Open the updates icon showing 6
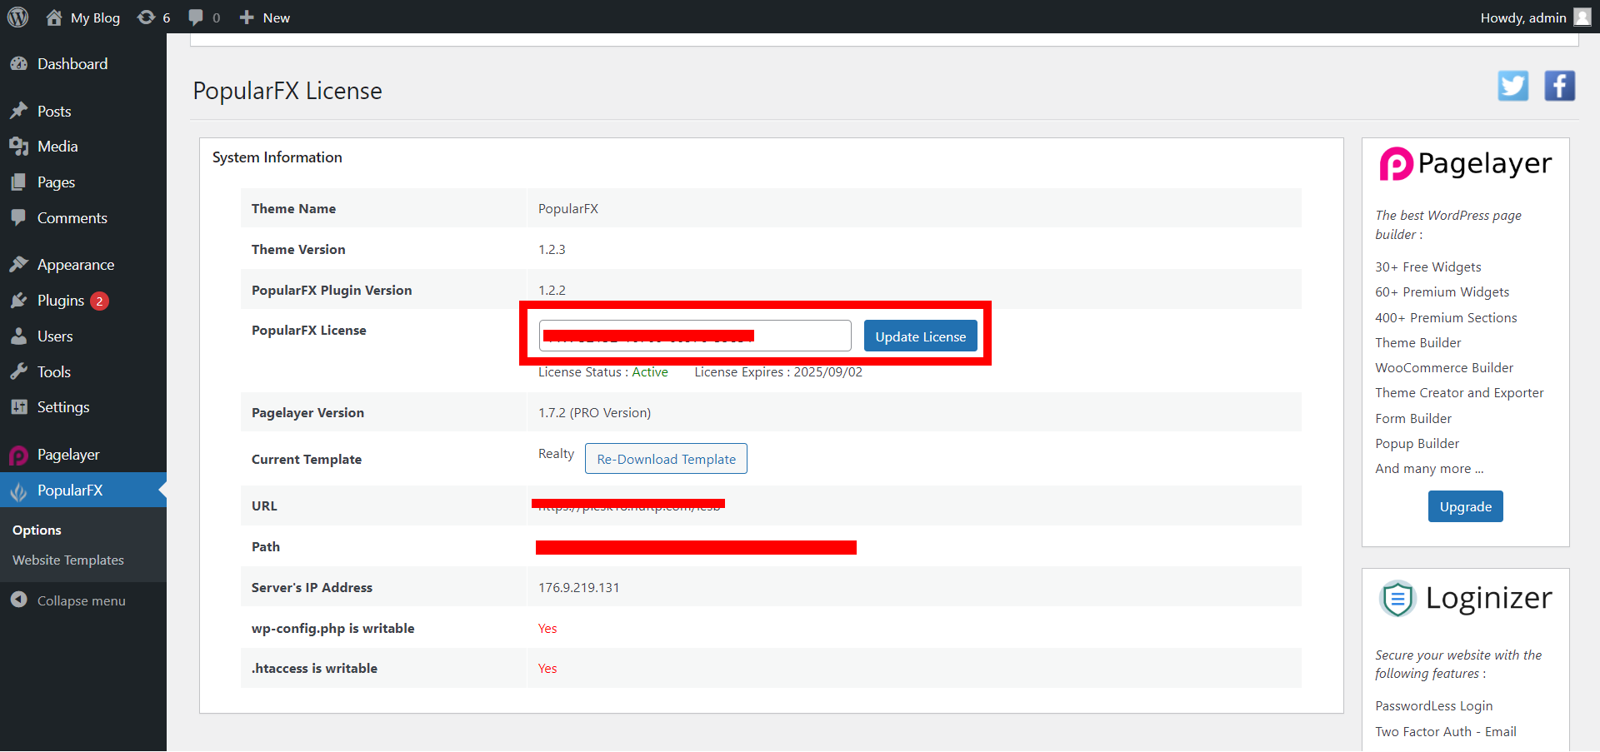This screenshot has height=752, width=1600. [x=146, y=17]
